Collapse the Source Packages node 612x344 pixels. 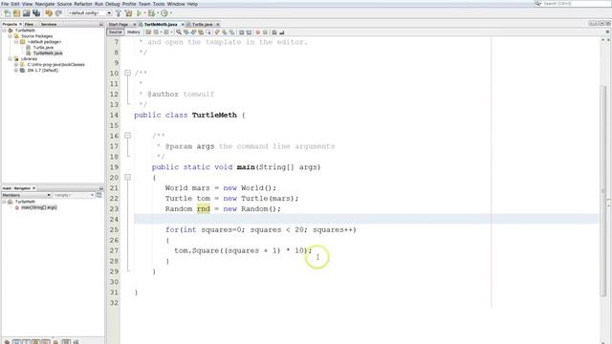(x=11, y=36)
